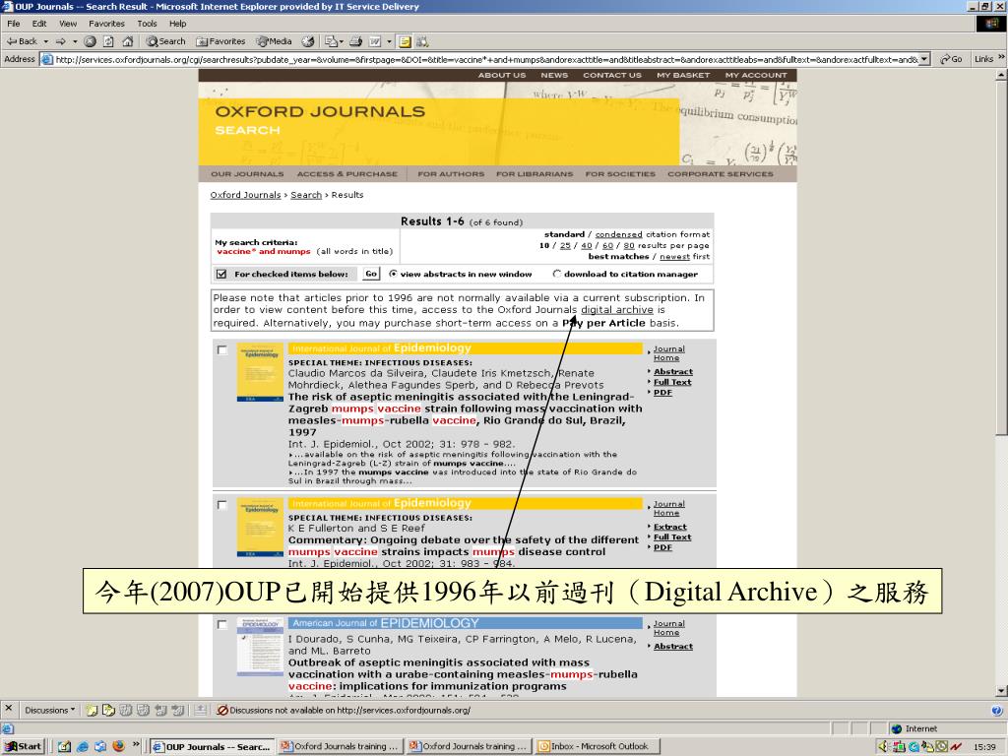Check the Silveira aseptic meningitis article checkbox
The width and height of the screenshot is (1008, 756).
click(x=221, y=350)
